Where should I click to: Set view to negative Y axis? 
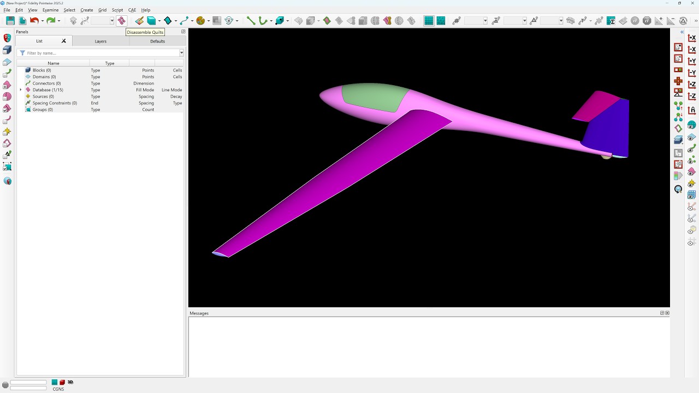click(x=692, y=73)
